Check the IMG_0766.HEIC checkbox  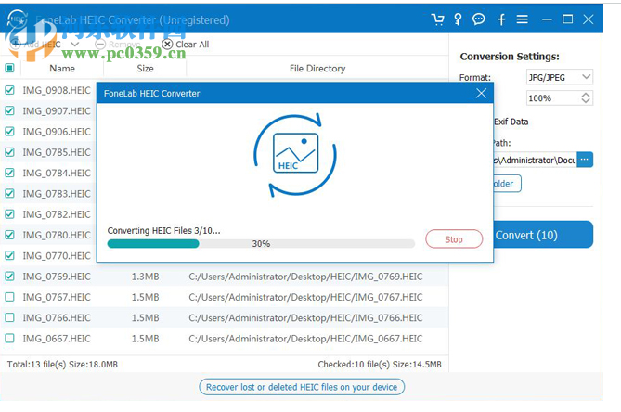9,317
